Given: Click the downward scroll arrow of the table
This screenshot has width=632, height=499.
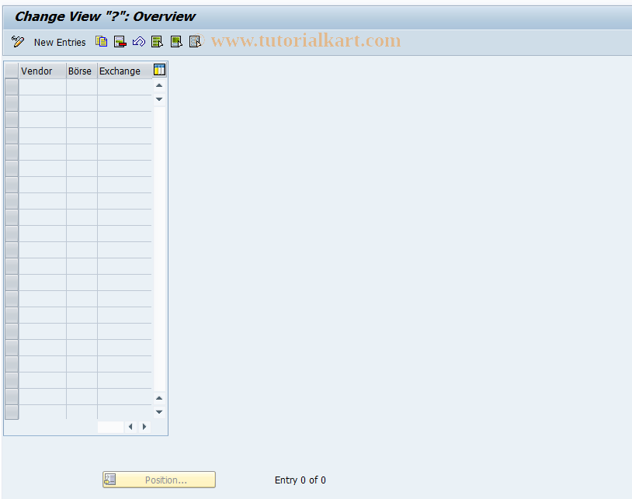Looking at the screenshot, I should click(x=158, y=99).
